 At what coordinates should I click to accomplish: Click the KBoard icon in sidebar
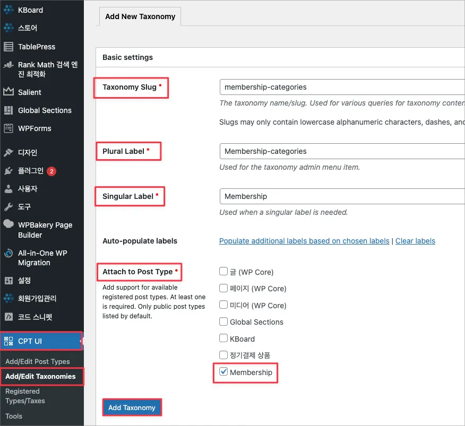pyautogui.click(x=8, y=10)
